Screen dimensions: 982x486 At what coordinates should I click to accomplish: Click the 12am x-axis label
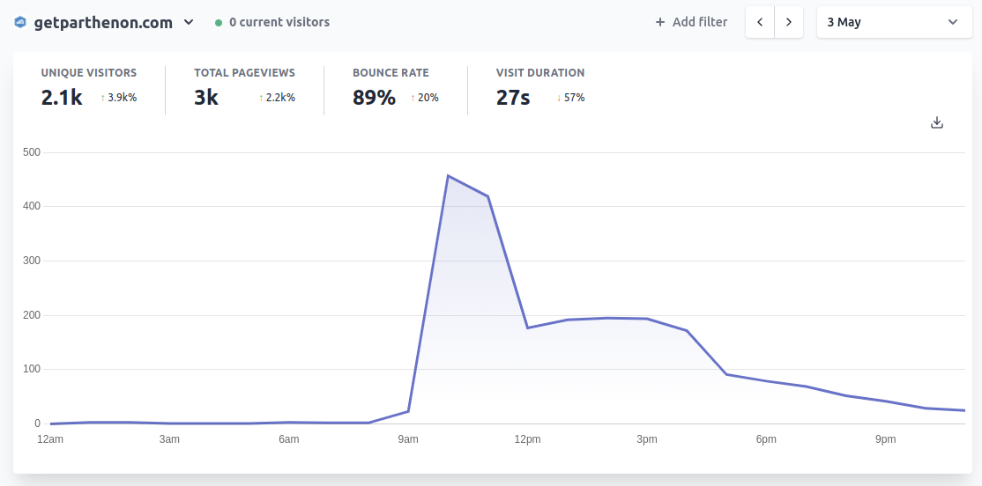pyautogui.click(x=50, y=439)
